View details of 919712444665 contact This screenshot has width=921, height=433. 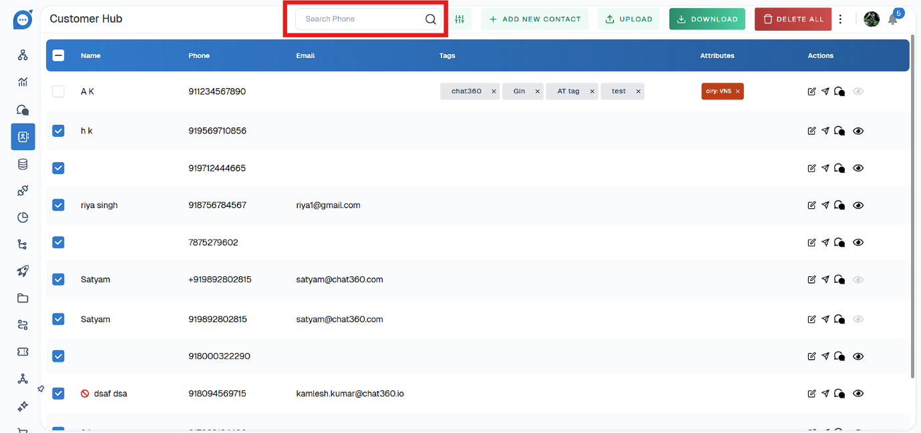click(858, 168)
